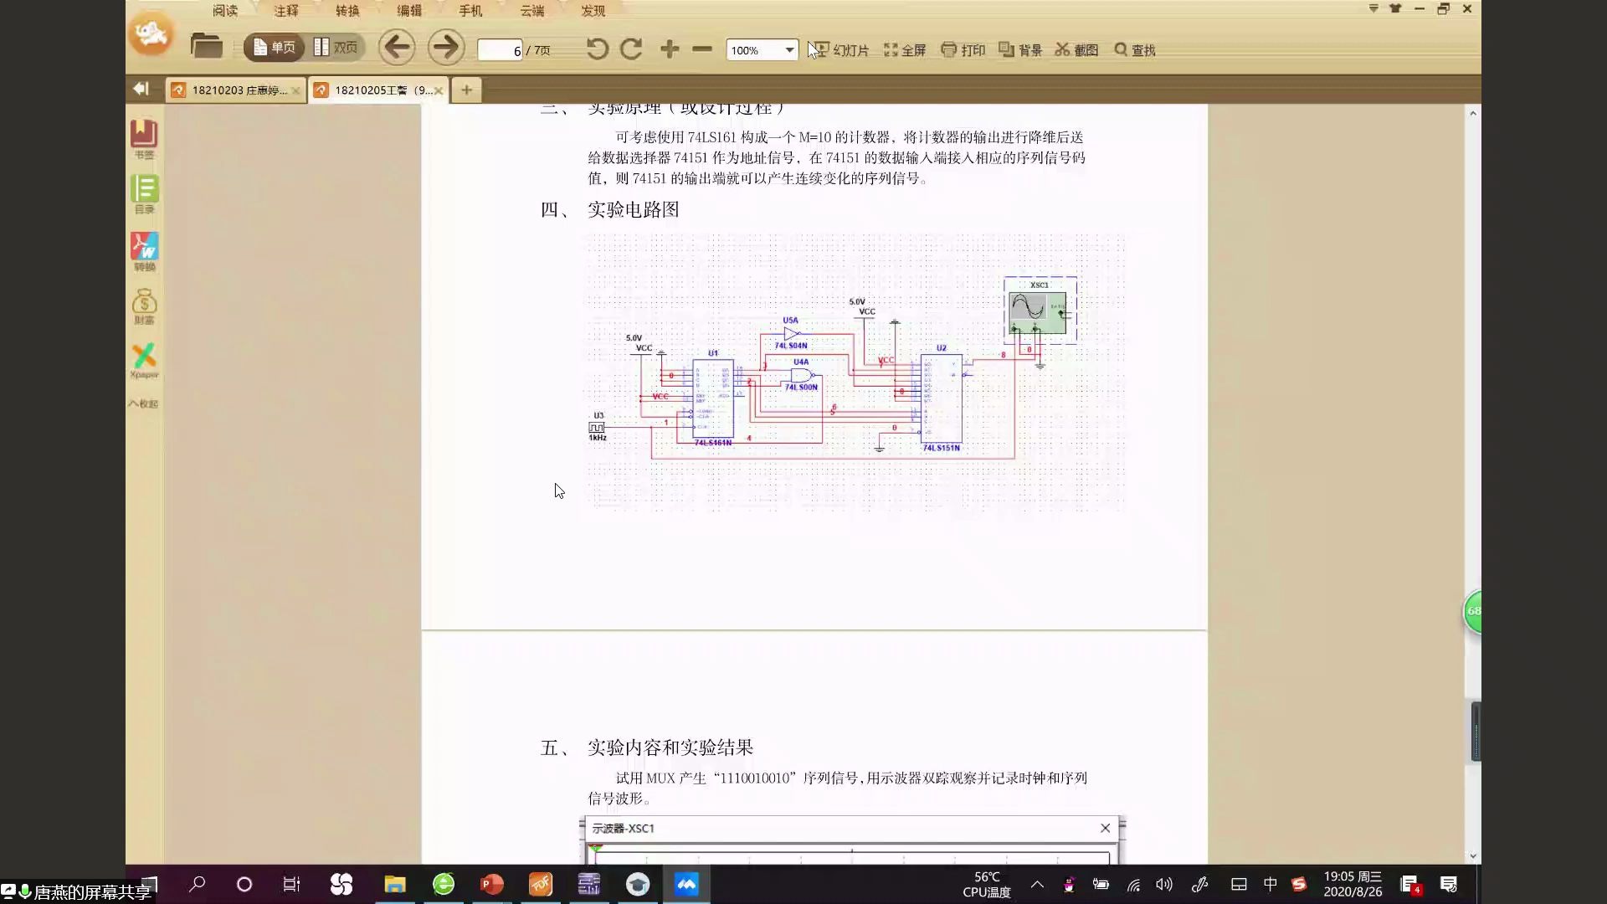Open Cortana circle on taskbar
The image size is (1607, 904).
click(244, 884)
